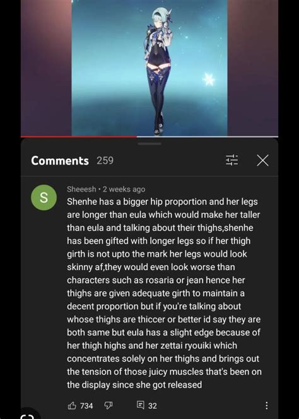Viewport: 299px width, 419px height.
Task: Click the '2 weeks ago' timestamp
Action: click(124, 189)
